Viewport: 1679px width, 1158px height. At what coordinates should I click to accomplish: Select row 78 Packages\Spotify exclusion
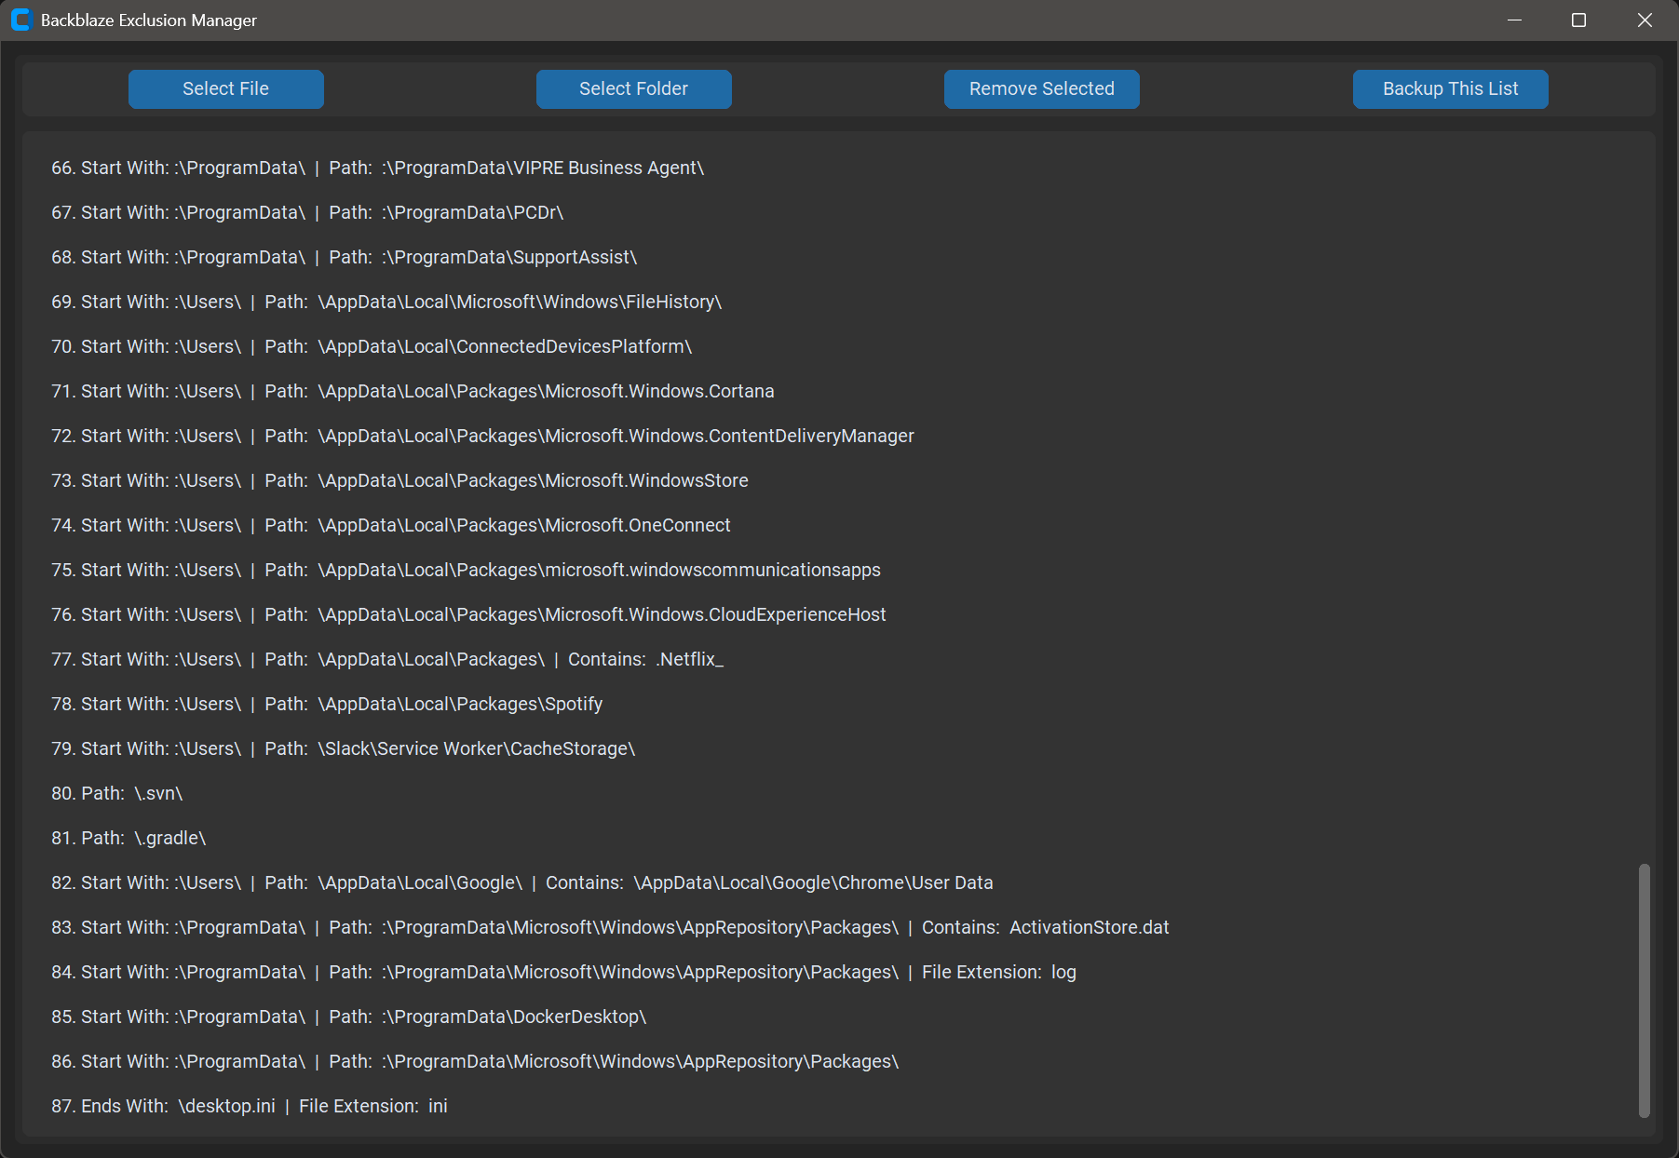tap(327, 704)
